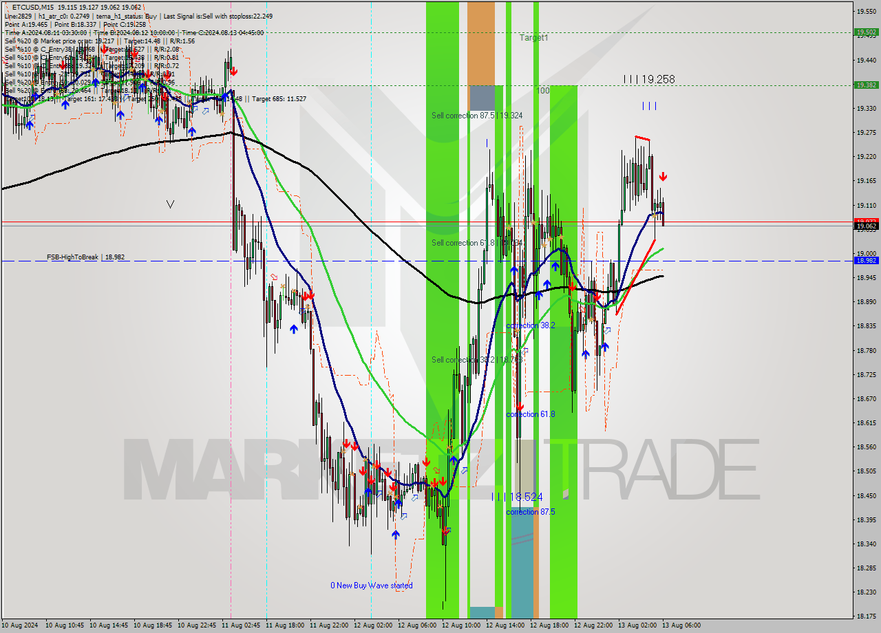Click the 18.230 price axis value
This screenshot has width=881, height=633.
(x=866, y=592)
